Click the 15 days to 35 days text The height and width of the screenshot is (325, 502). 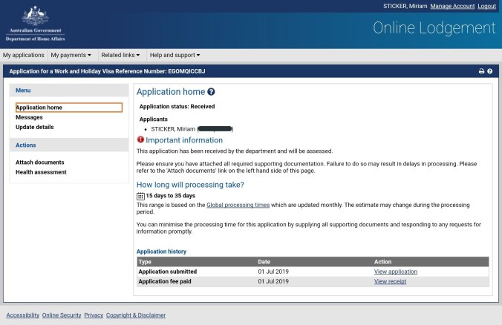[170, 195]
